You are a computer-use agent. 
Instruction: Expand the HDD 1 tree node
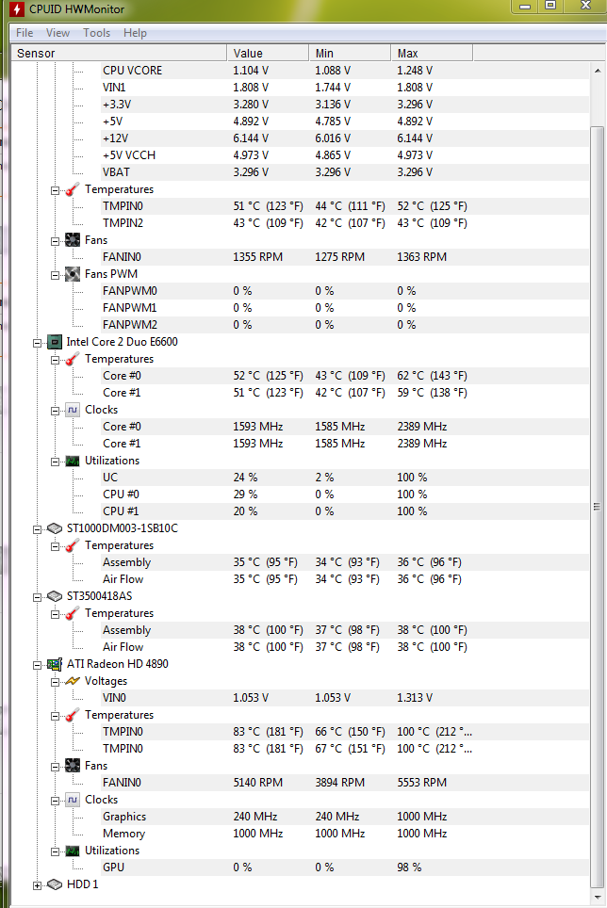[37, 885]
